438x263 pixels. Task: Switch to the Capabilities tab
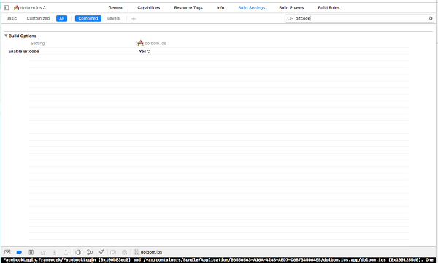[149, 8]
